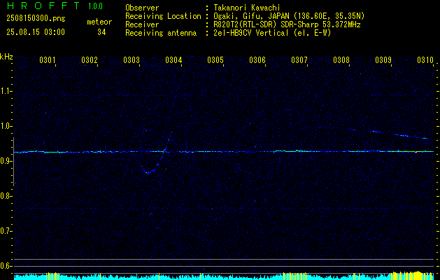440x280 pixels.
Task: Click the 1.0 kHz axis label
Action: (5, 126)
